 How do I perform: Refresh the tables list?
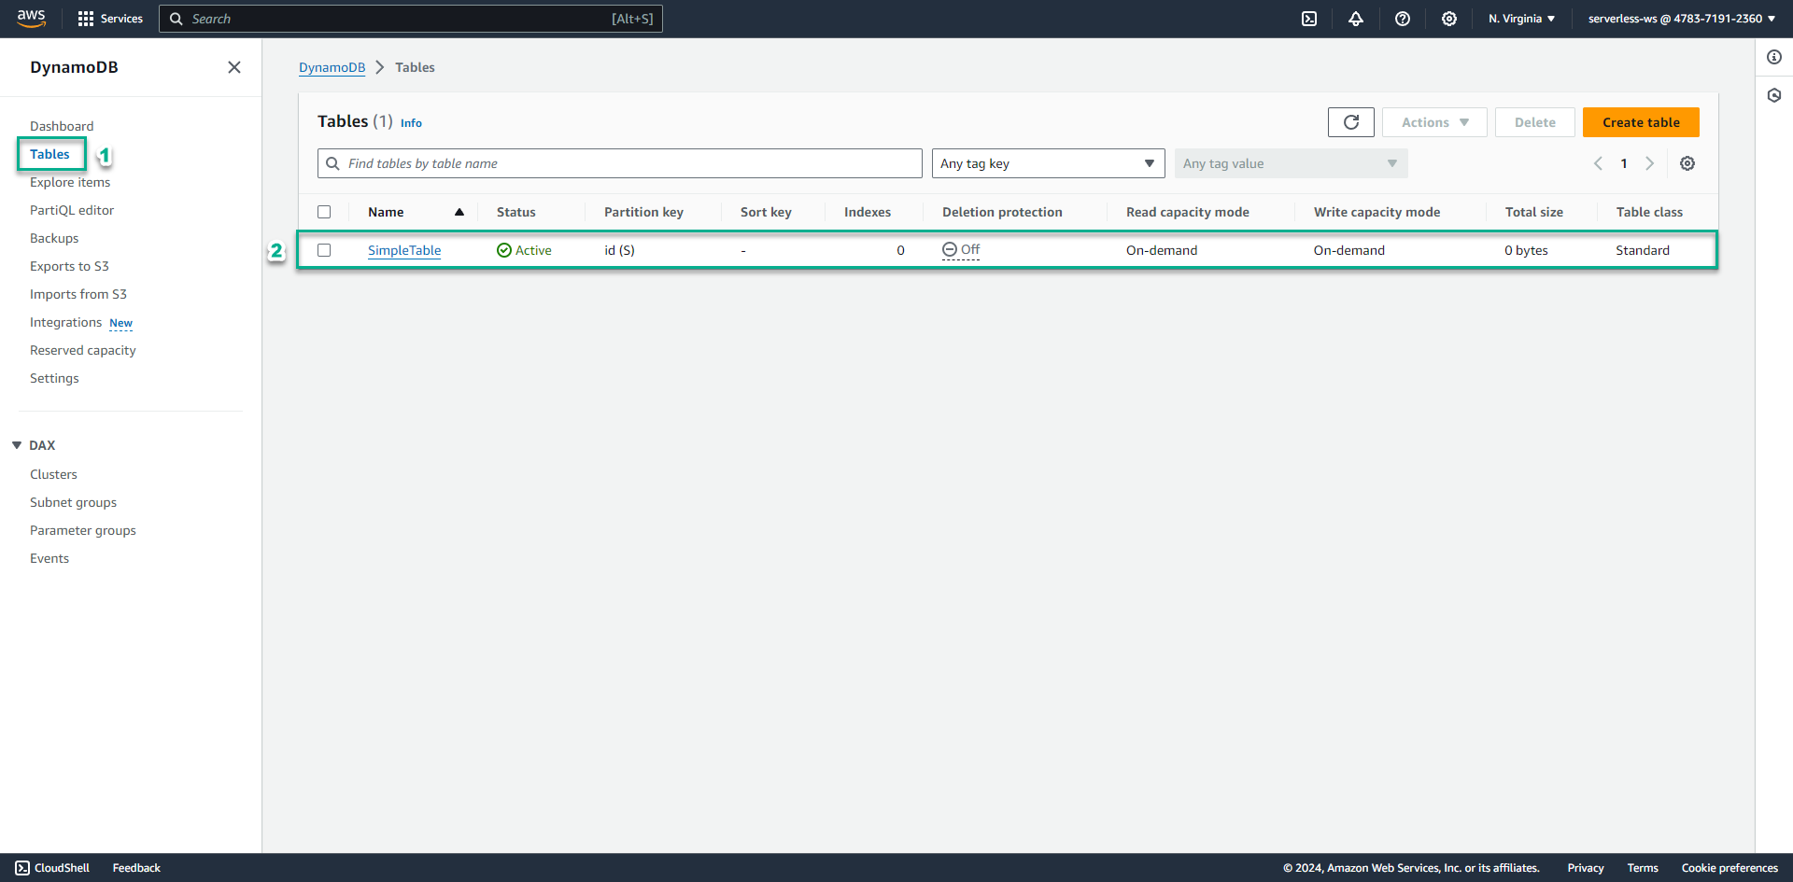(1351, 122)
